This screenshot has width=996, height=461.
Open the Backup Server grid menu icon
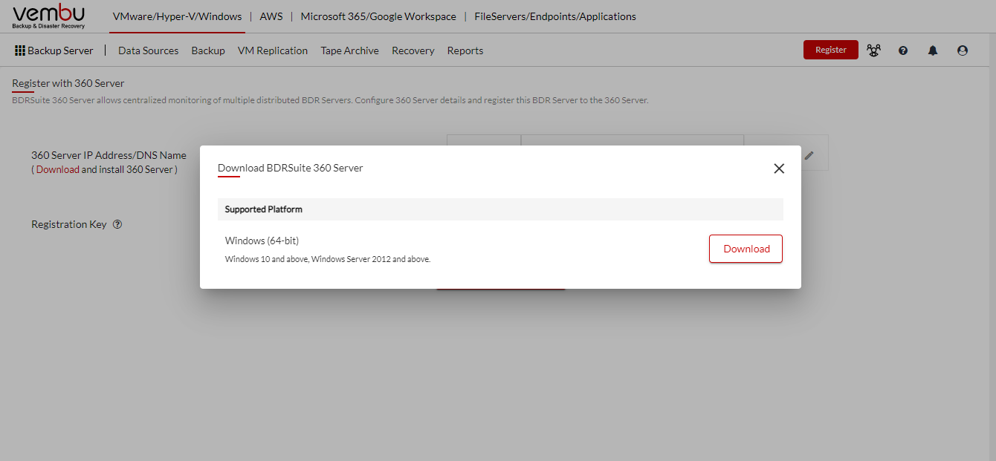coord(20,50)
